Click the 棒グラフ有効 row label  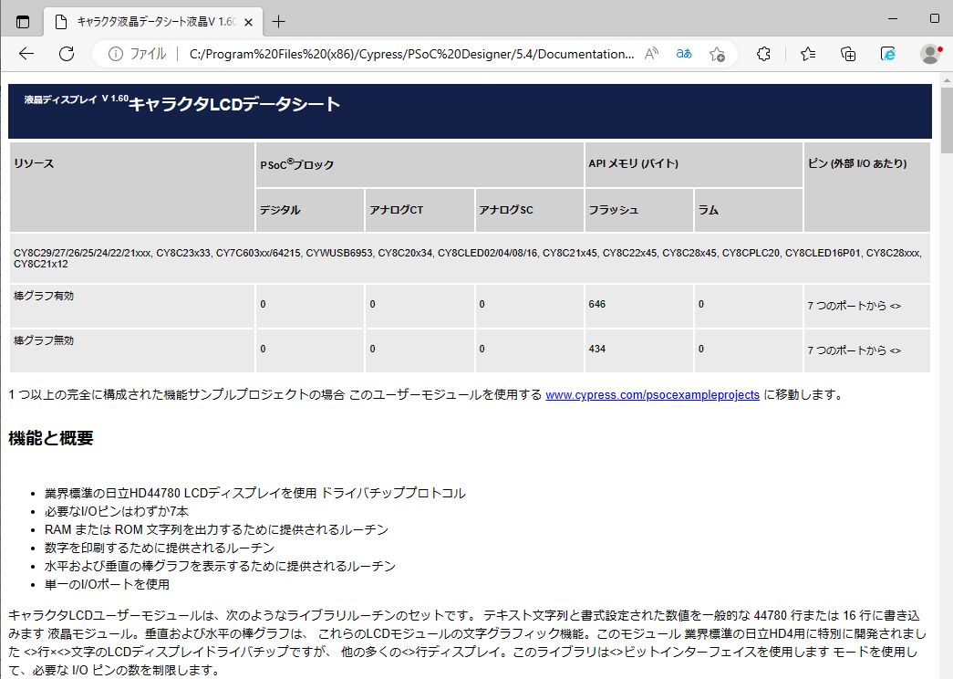click(44, 296)
